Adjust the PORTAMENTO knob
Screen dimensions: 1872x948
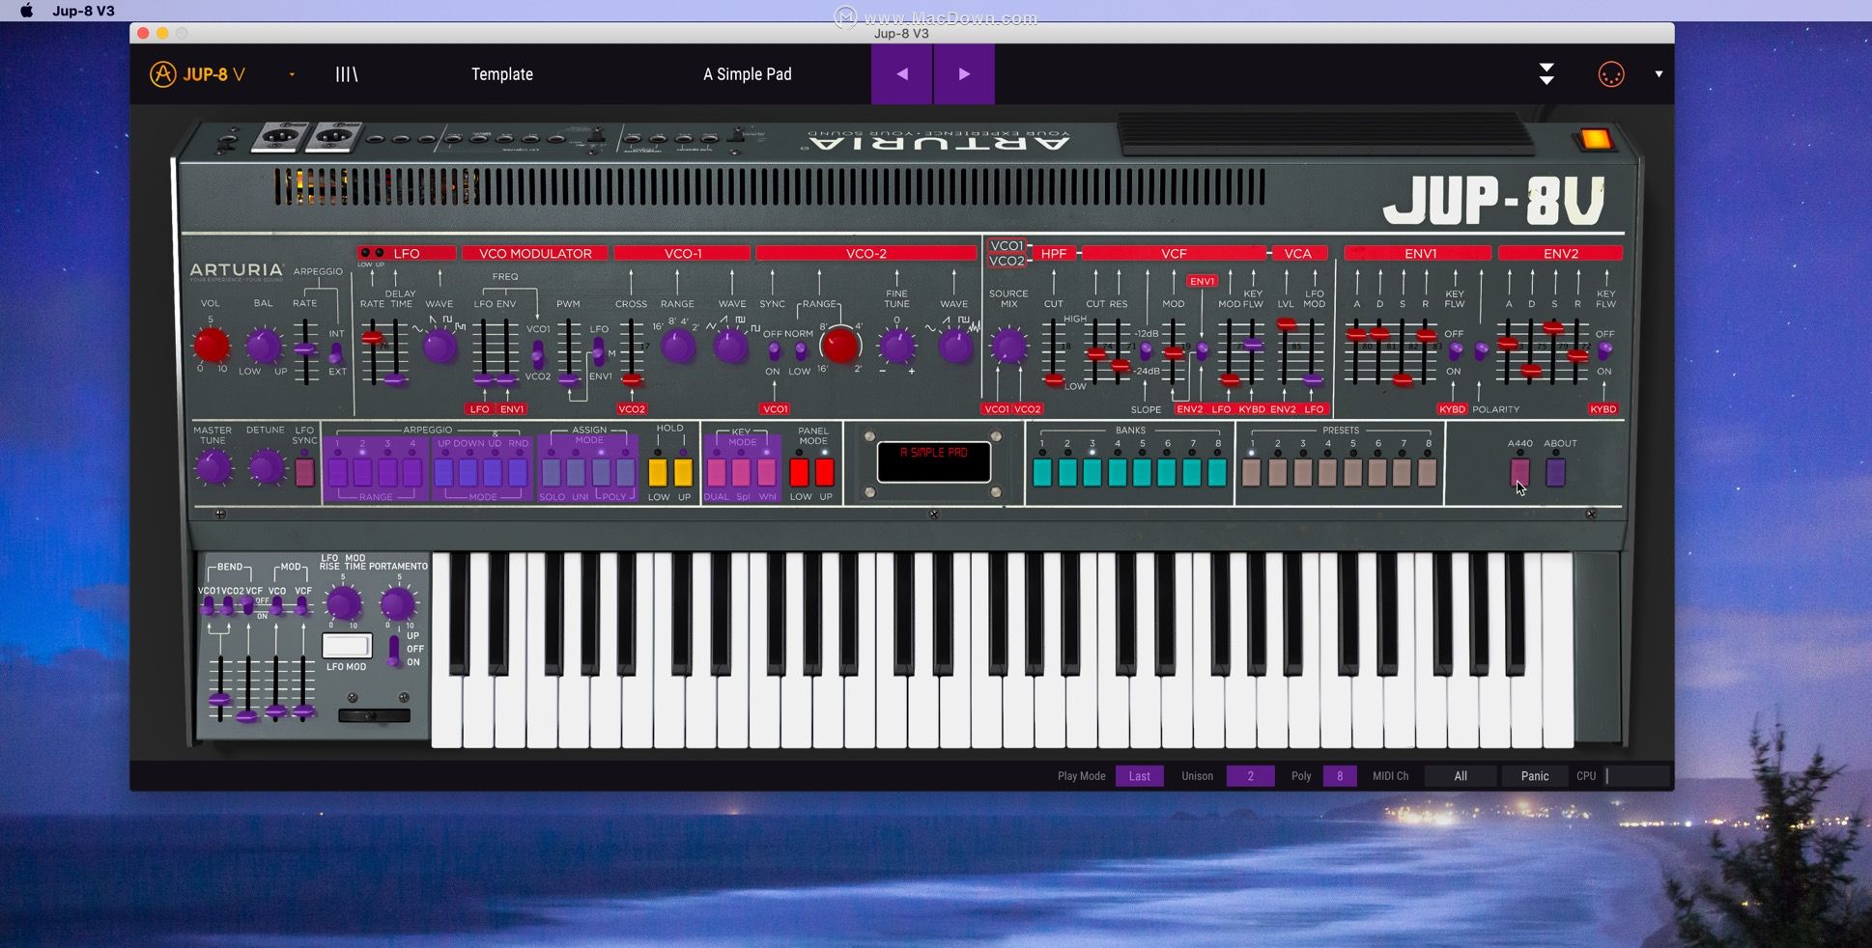click(x=397, y=604)
